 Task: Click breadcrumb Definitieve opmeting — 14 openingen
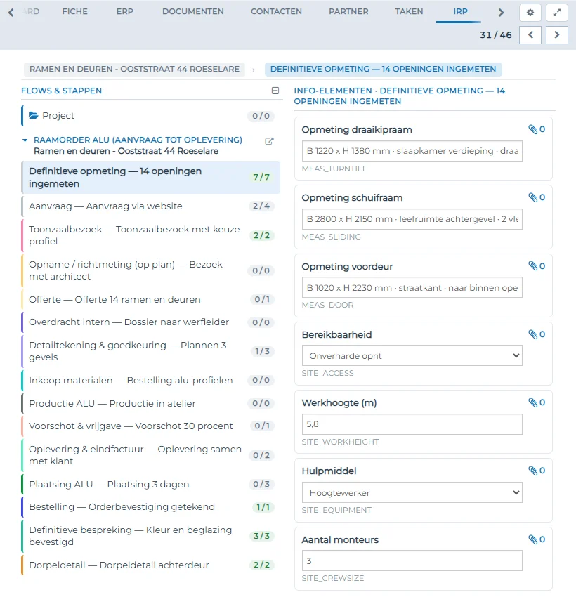(x=383, y=70)
